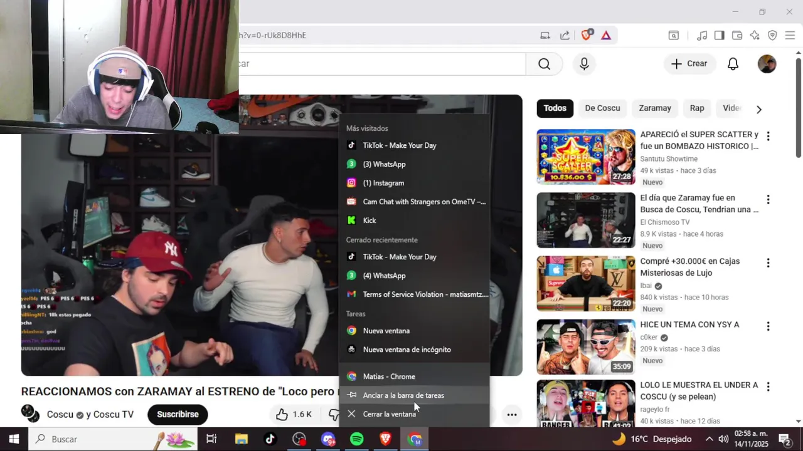Open SUPER SCATTER video thumbnail
Screen dimensions: 803x451
(x=586, y=157)
